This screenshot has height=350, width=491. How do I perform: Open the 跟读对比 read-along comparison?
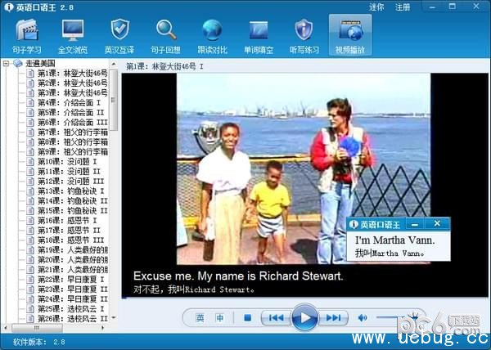(213, 35)
